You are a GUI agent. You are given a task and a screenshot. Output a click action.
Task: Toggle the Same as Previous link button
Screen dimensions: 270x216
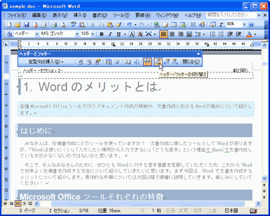click(x=147, y=62)
